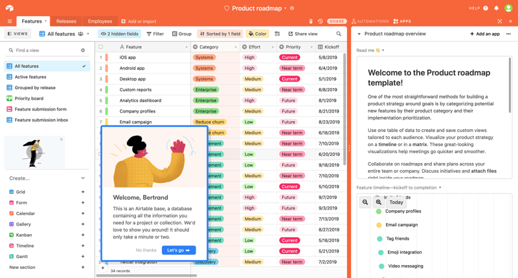
Task: Open Feature column header dropdown
Action: click(x=186, y=47)
